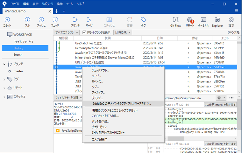Click the WORKSPACE monitor icon
Viewport: 242px width, 153px height.
click(10, 35)
